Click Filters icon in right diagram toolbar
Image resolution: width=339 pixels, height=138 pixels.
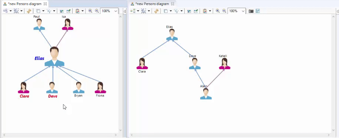(x=176, y=11)
